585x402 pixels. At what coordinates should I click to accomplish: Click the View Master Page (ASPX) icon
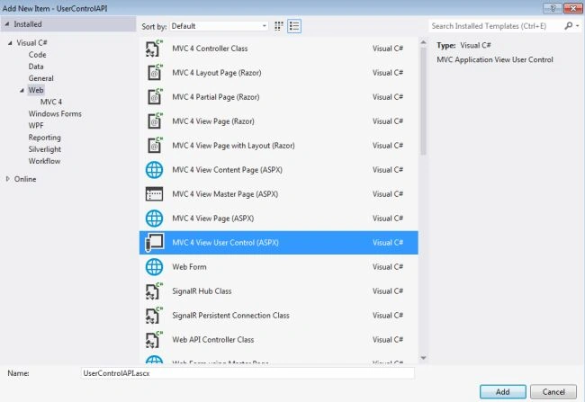(x=154, y=194)
